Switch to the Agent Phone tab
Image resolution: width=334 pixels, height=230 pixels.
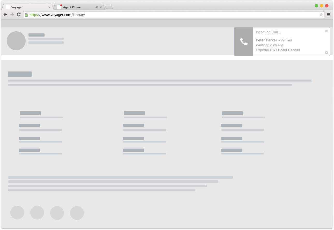click(79, 7)
